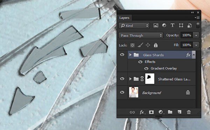
Task: Click the Opacity: label
Action: (x=172, y=35)
